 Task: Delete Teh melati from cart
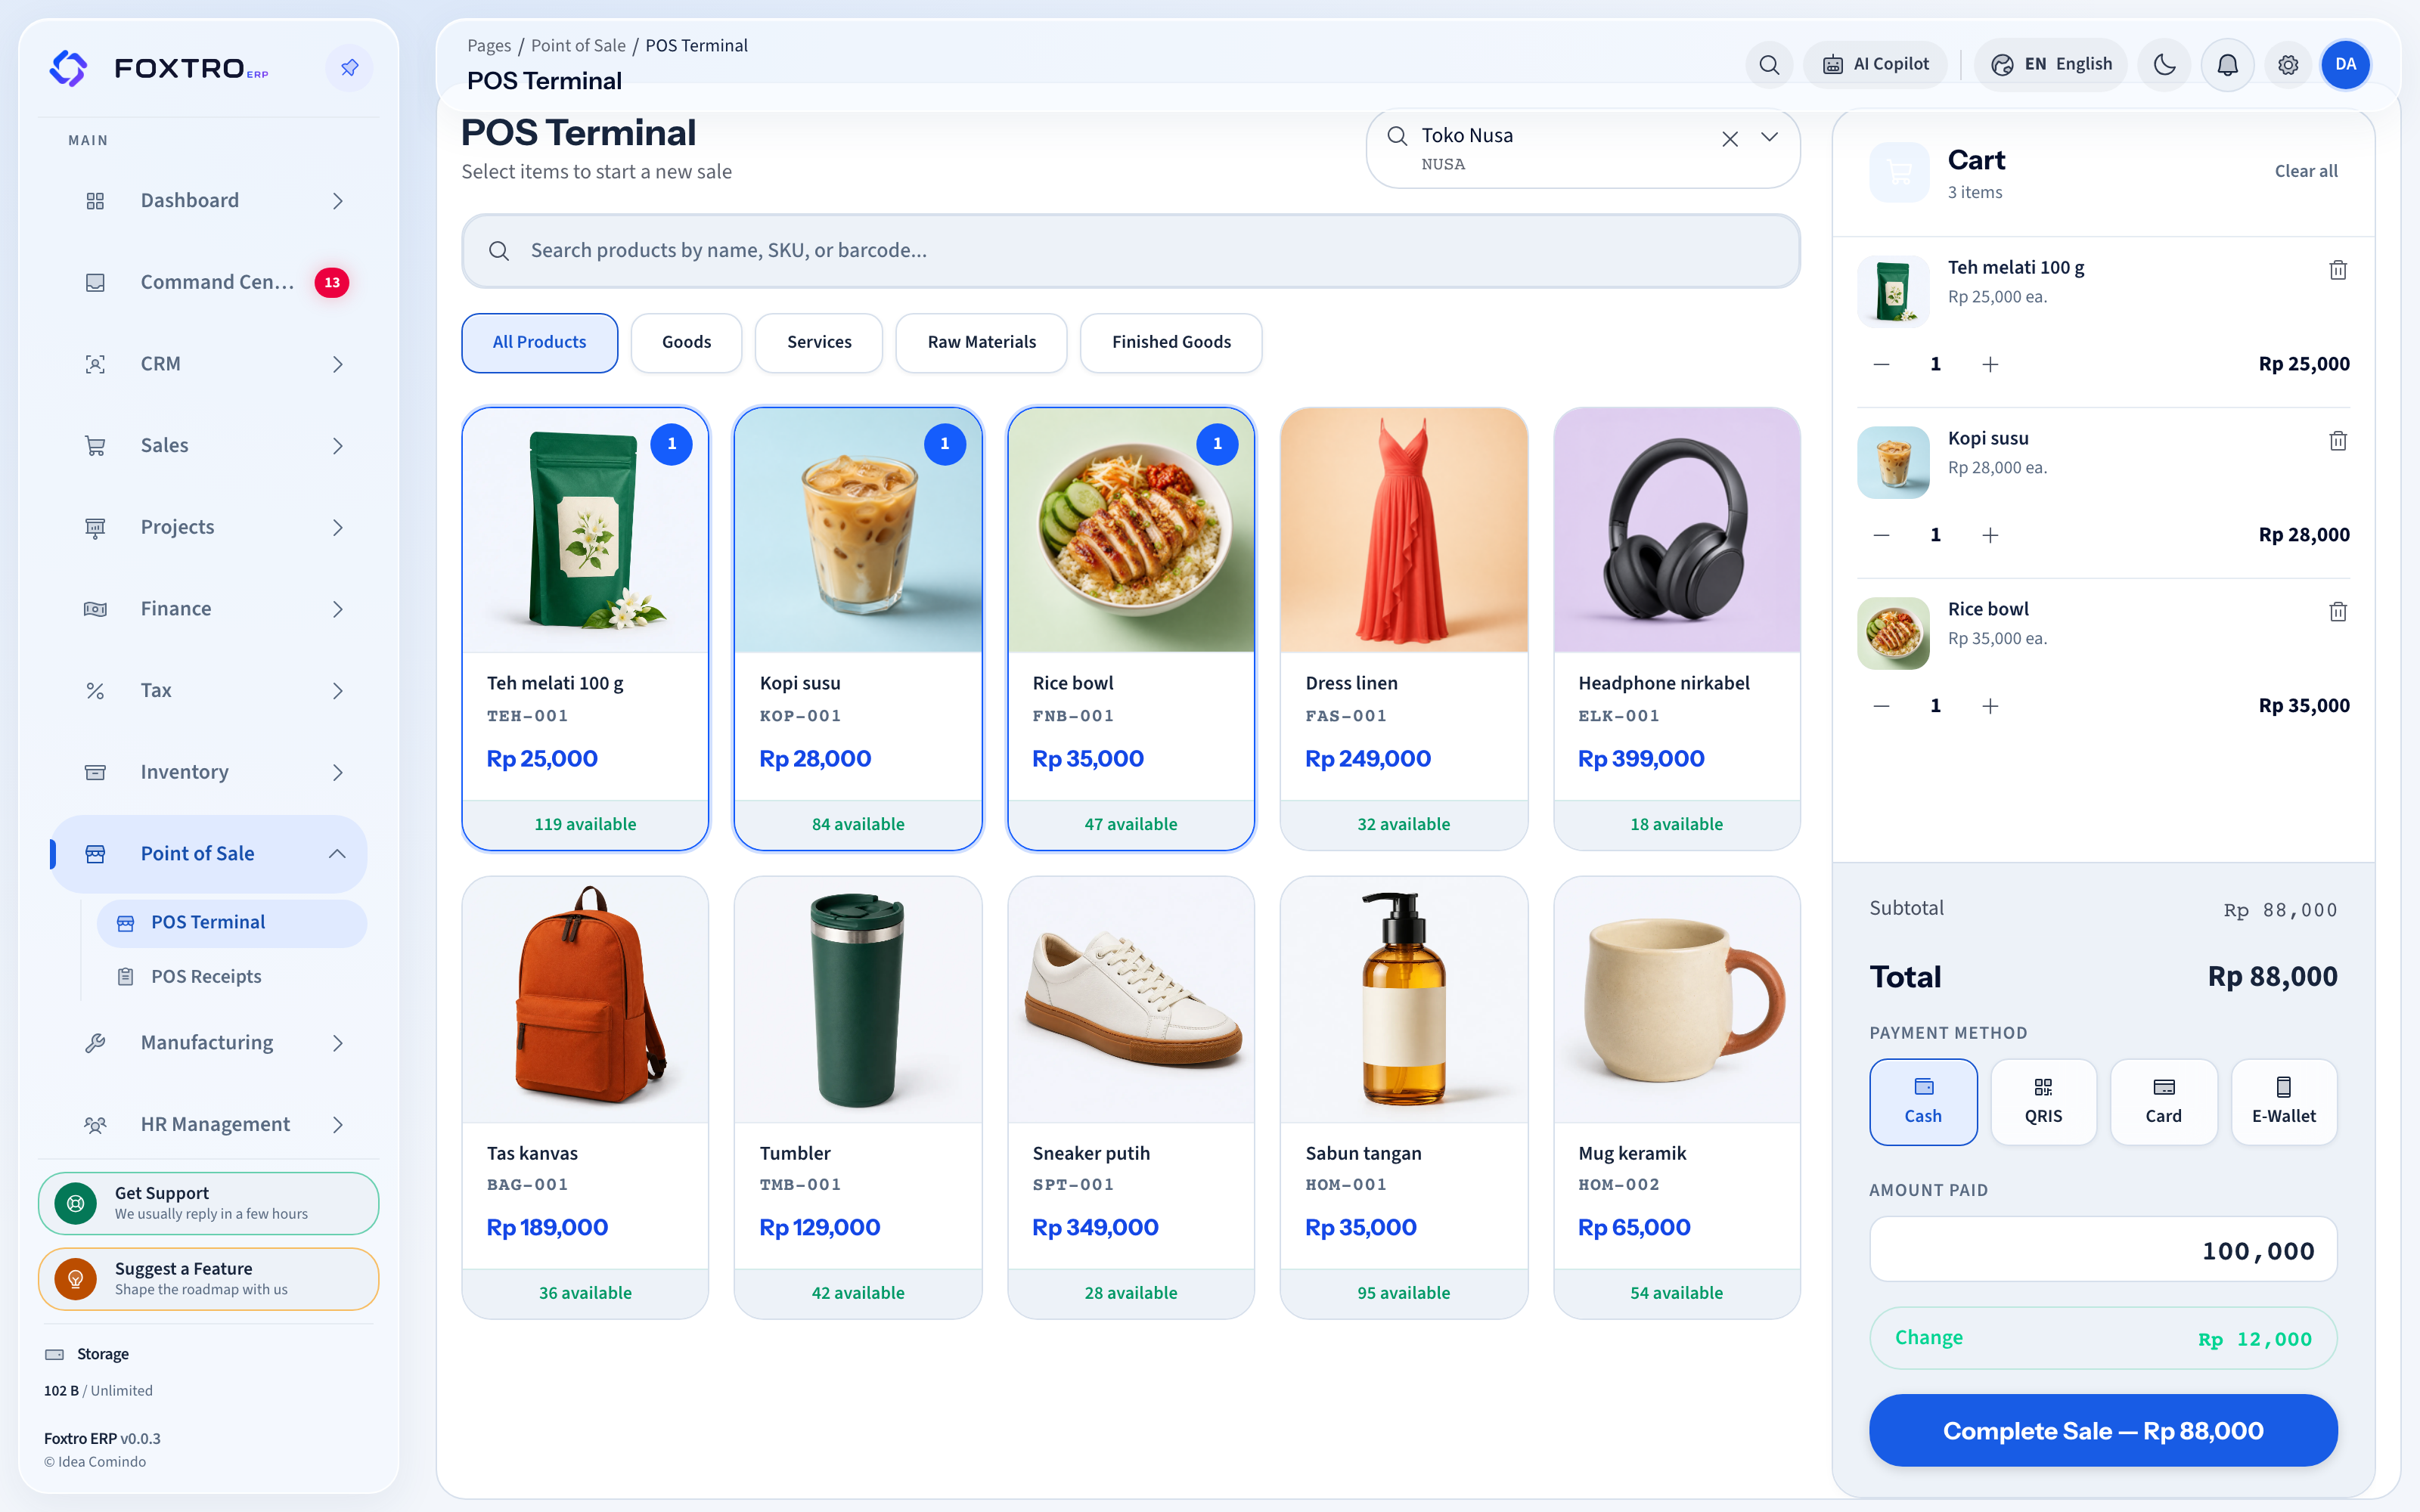pos(2338,270)
